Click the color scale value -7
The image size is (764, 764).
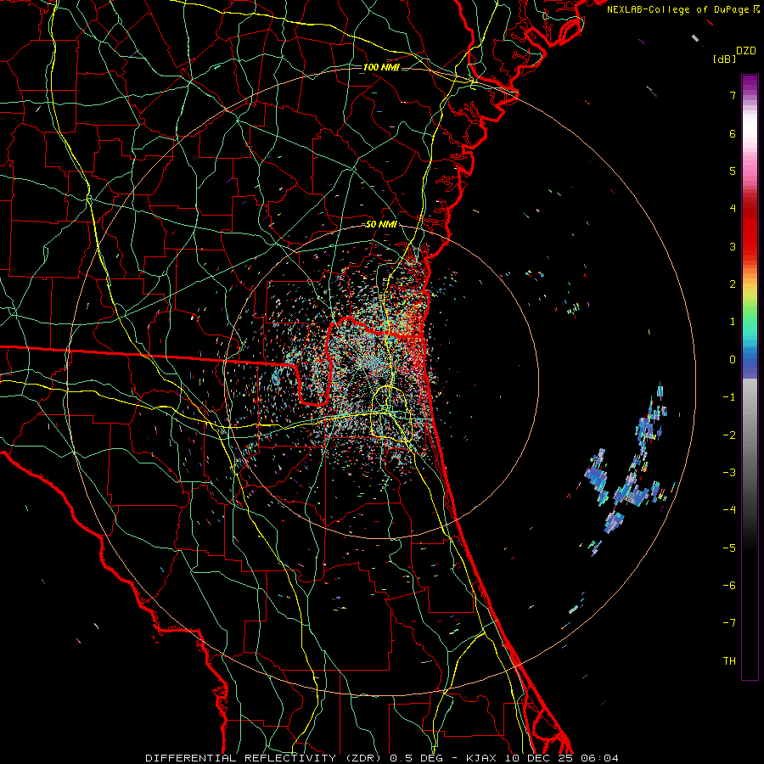pyautogui.click(x=729, y=623)
